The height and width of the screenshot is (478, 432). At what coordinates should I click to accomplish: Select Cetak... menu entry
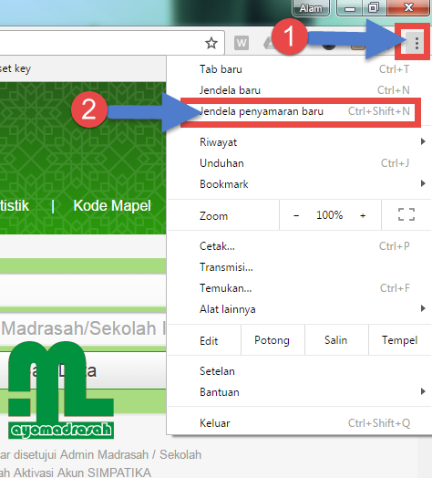pos(299,246)
